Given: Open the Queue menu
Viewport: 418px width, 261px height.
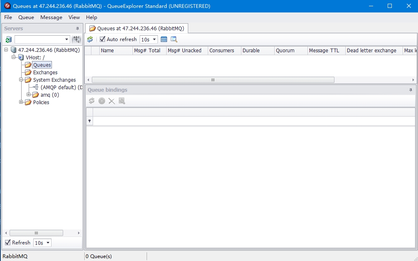Looking at the screenshot, I should coord(26,17).
